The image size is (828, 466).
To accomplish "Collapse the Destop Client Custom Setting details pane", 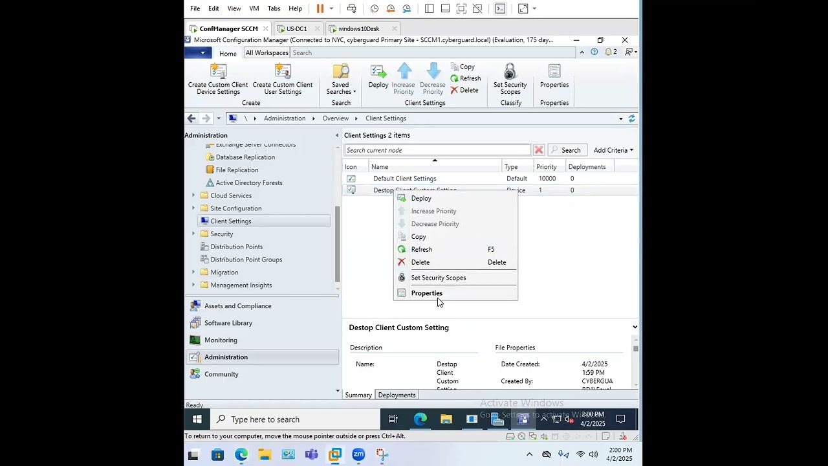I will pos(635,327).
